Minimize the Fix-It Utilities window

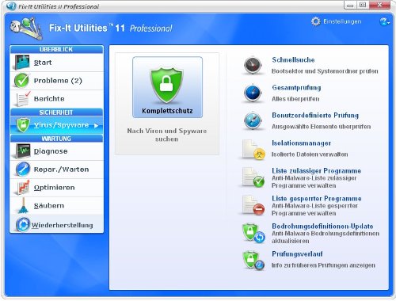(350, 5)
